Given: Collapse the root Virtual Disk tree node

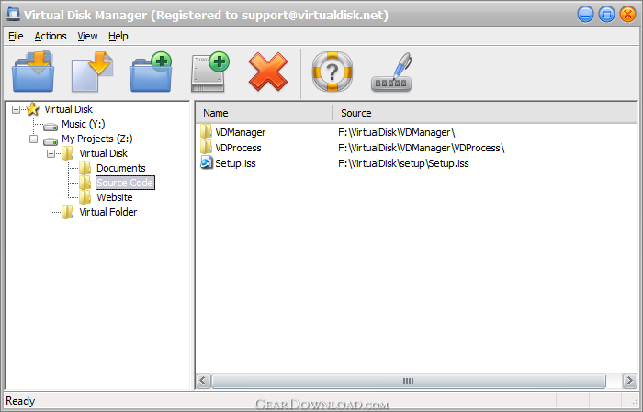Looking at the screenshot, I should pos(16,109).
